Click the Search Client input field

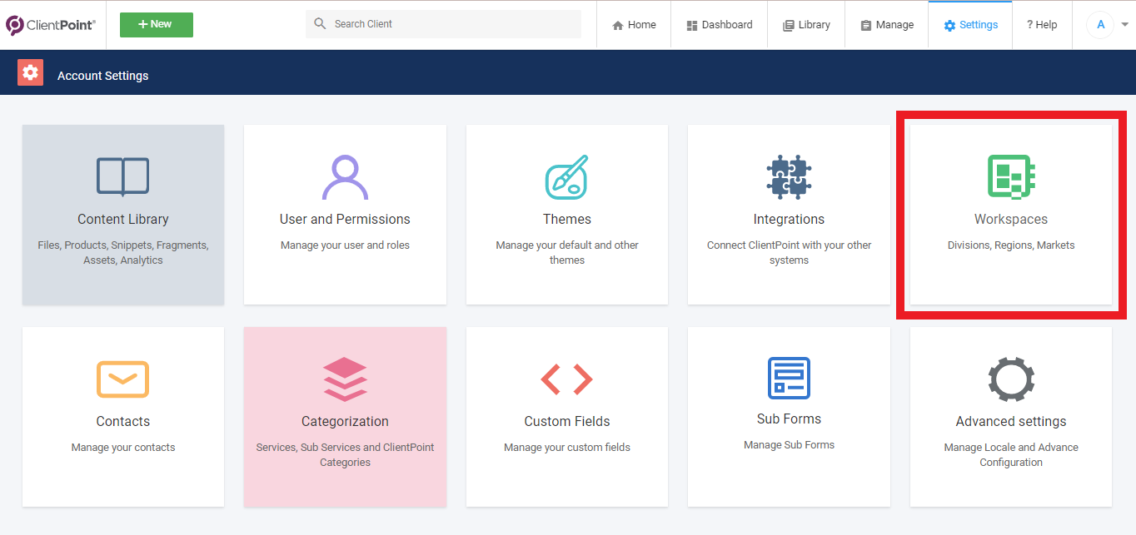click(x=443, y=24)
